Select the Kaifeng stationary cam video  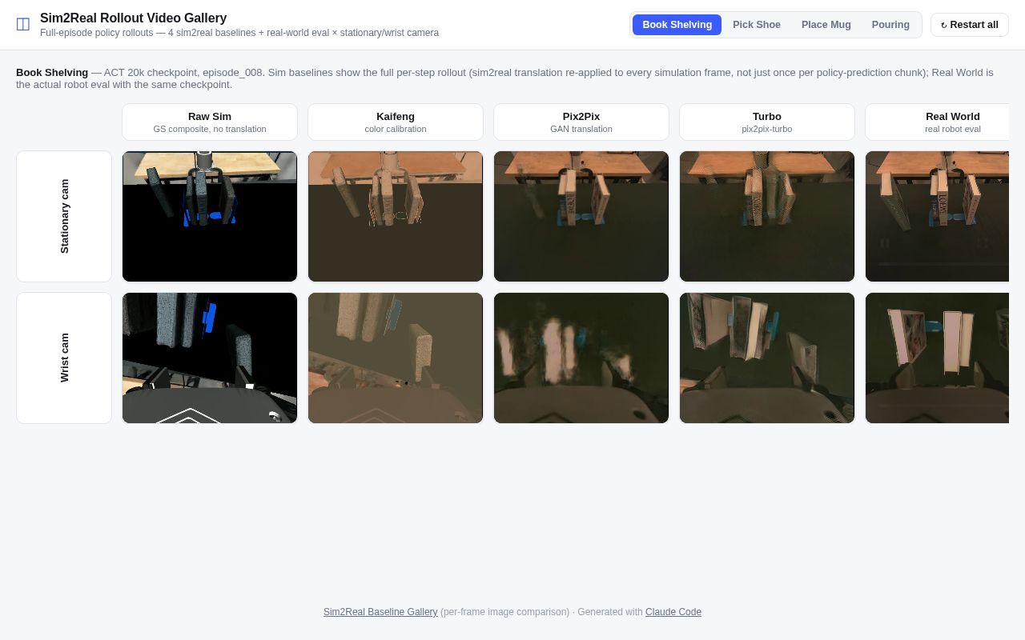click(x=396, y=217)
